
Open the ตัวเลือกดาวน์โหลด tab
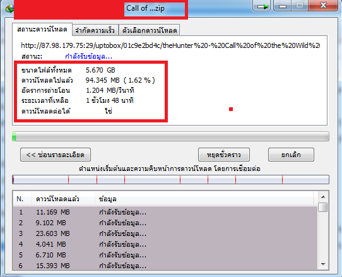tap(150, 30)
